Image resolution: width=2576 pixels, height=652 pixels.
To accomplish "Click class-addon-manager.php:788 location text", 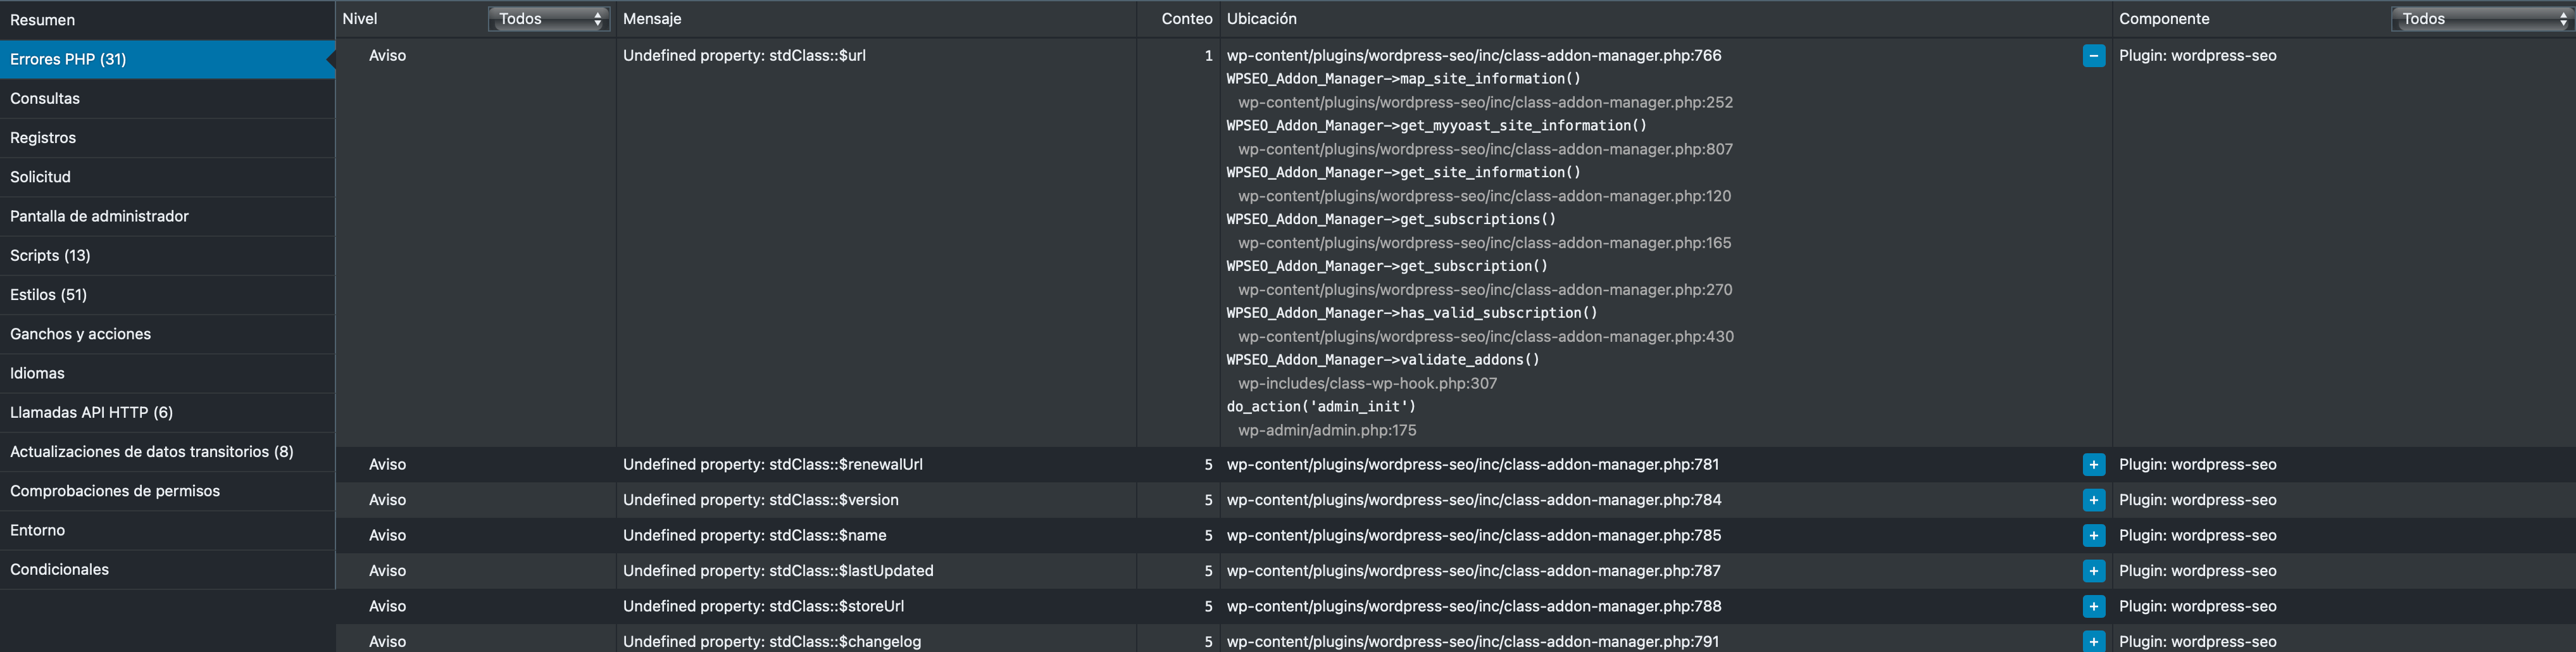I will pos(1474,606).
